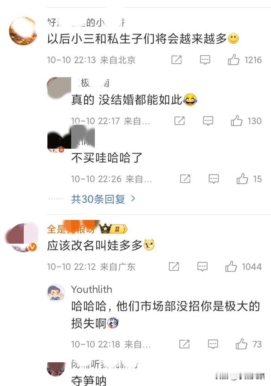Open the Youthlith user profile
The height and width of the screenshot is (386, 271).
point(91,289)
